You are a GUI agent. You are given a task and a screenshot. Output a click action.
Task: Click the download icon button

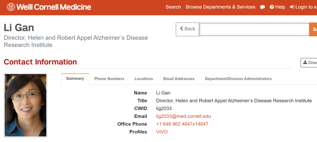point(309,63)
